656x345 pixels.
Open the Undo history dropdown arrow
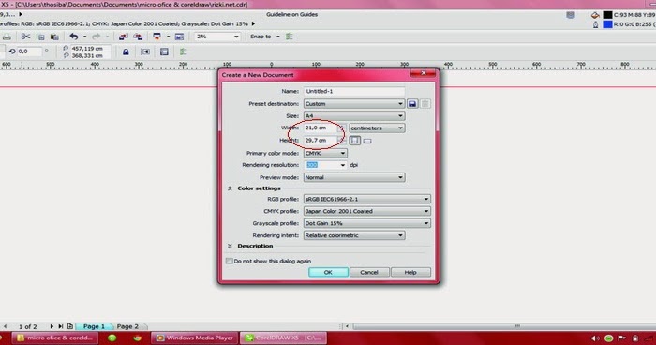pos(84,37)
